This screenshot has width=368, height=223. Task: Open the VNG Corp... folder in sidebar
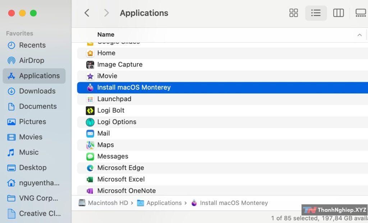[x=38, y=198]
